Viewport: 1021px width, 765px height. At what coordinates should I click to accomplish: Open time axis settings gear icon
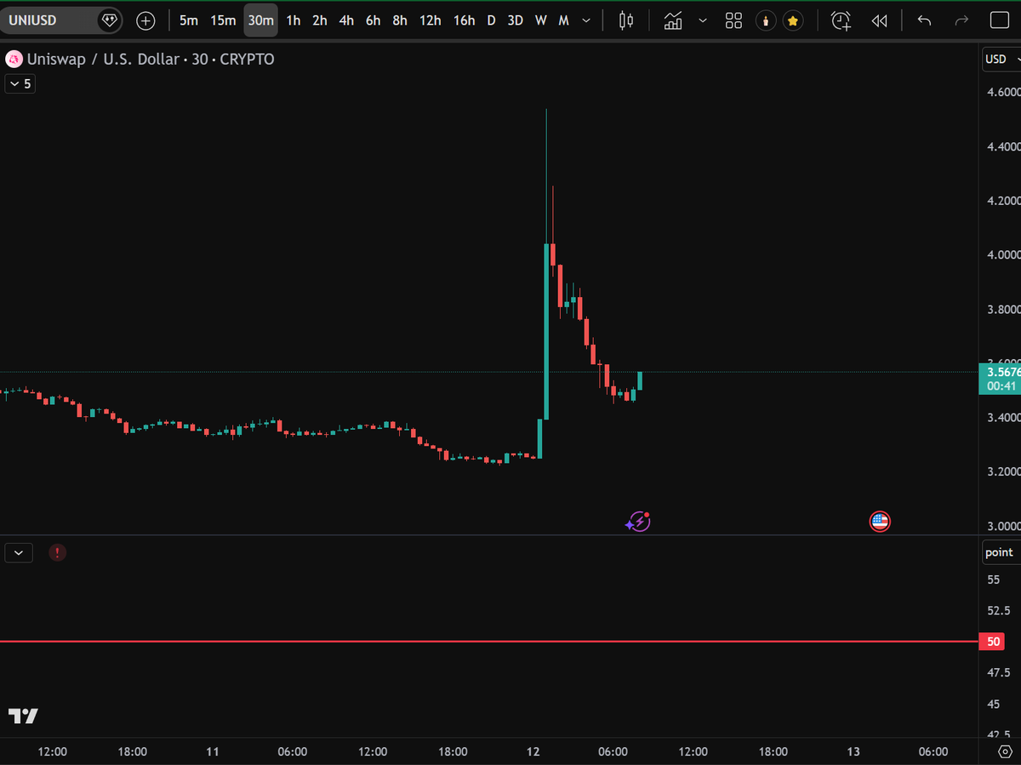click(x=1003, y=752)
